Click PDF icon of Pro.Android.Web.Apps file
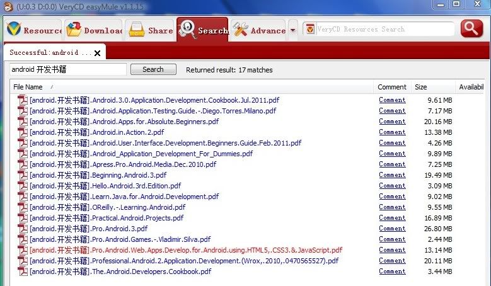The image size is (491, 286). tap(23, 249)
